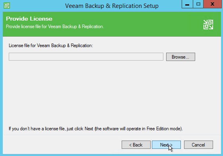Screen dimensions: 223x156
Task: Click the Veeam logo on green banner
Action: (x=208, y=25)
